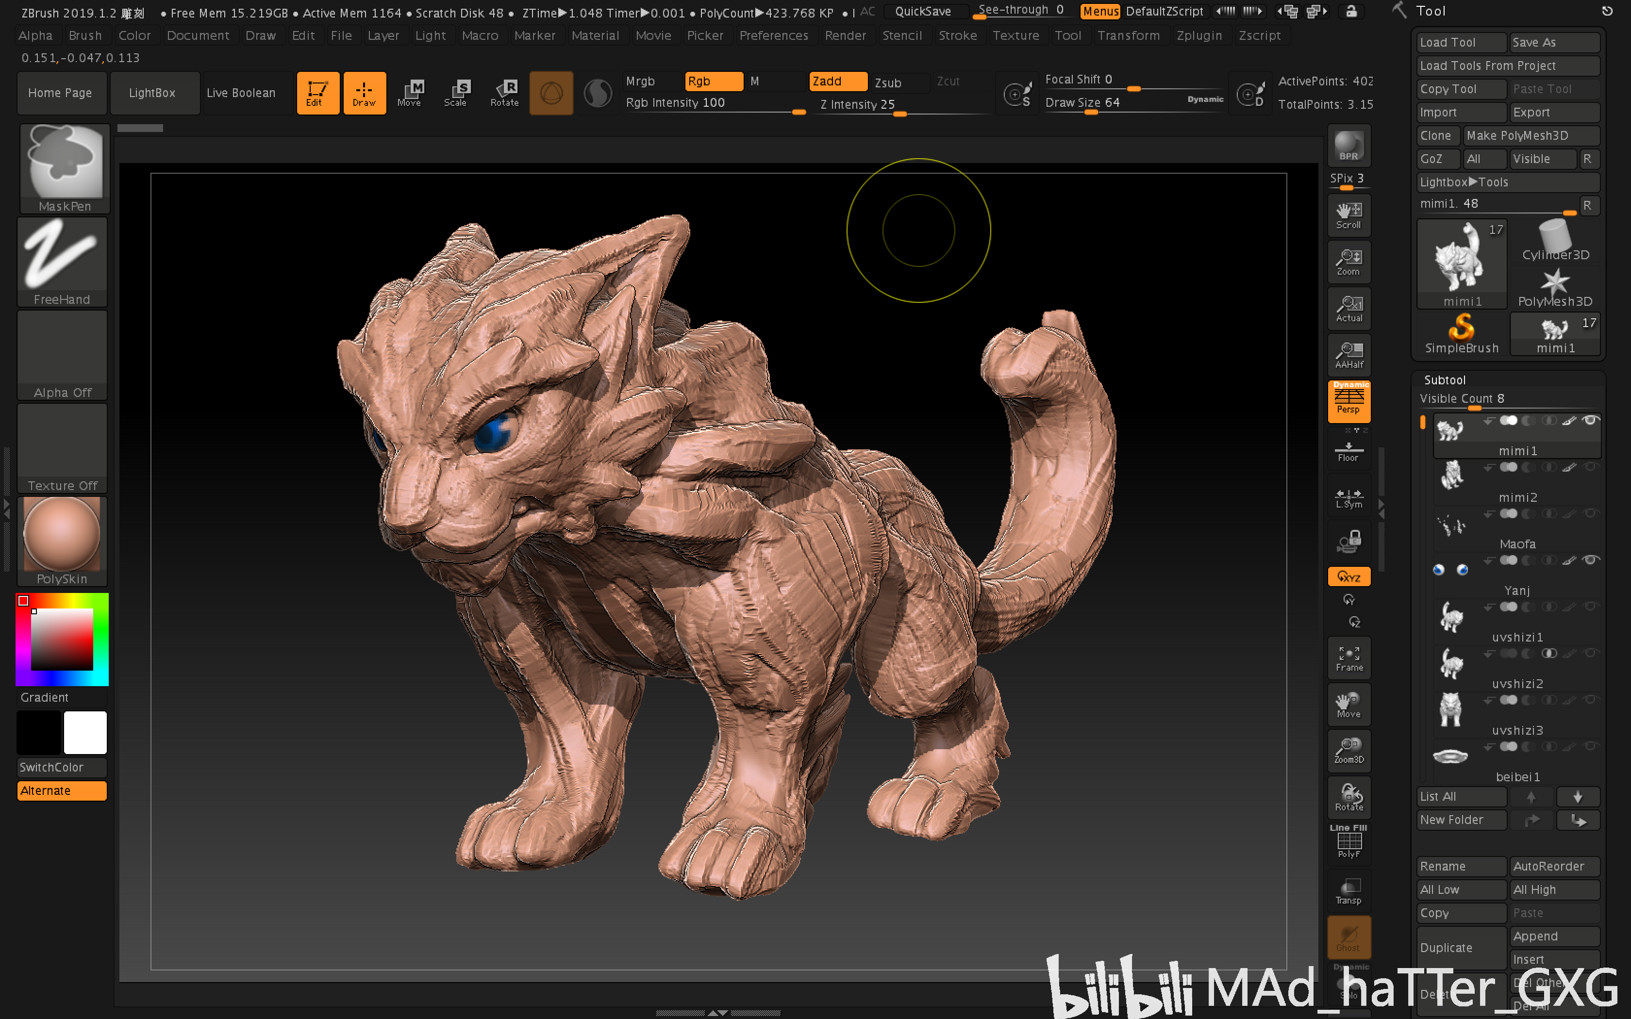
Task: Select the Draw mode button
Action: [364, 93]
